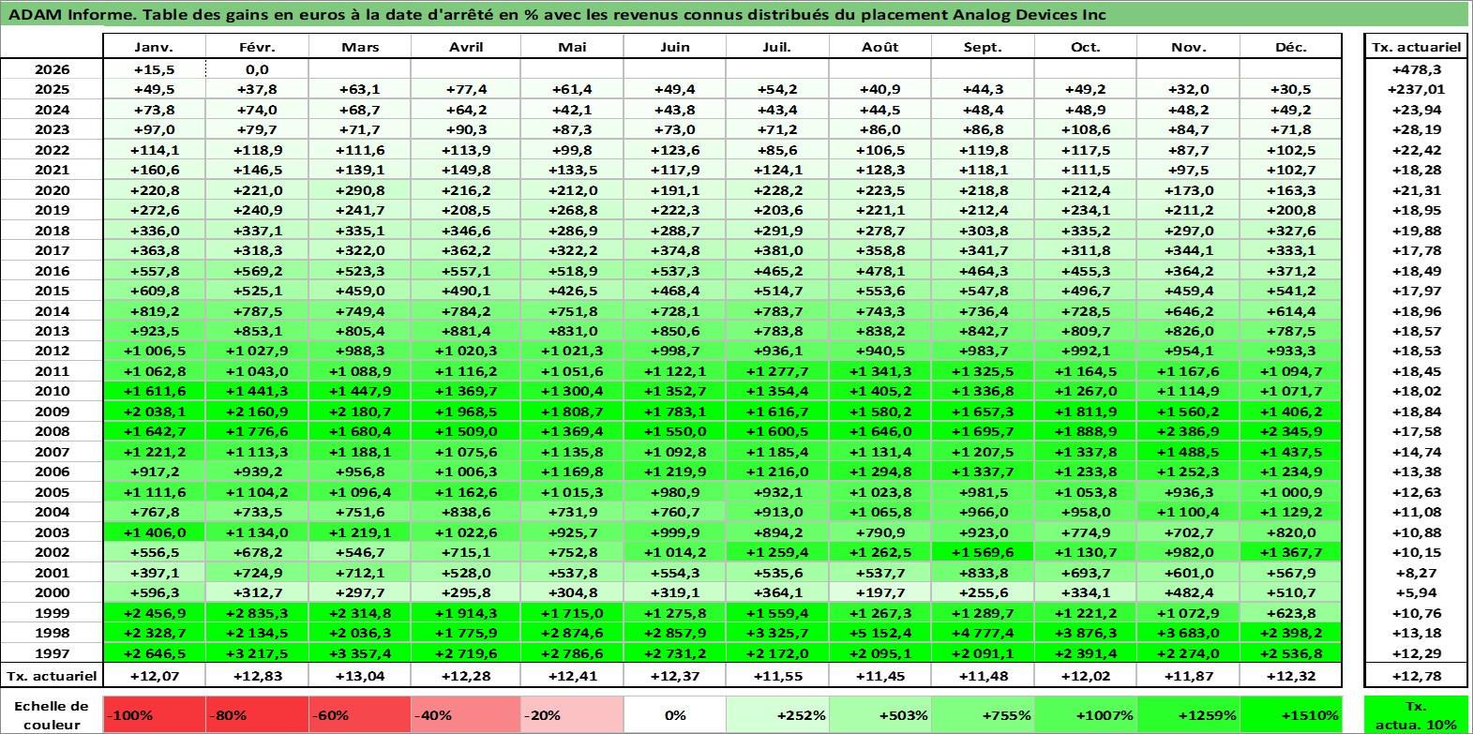Screen dimensions: 1473x734
Task: Click the +1510% bright green swatch
Action: pyautogui.click(x=1291, y=714)
